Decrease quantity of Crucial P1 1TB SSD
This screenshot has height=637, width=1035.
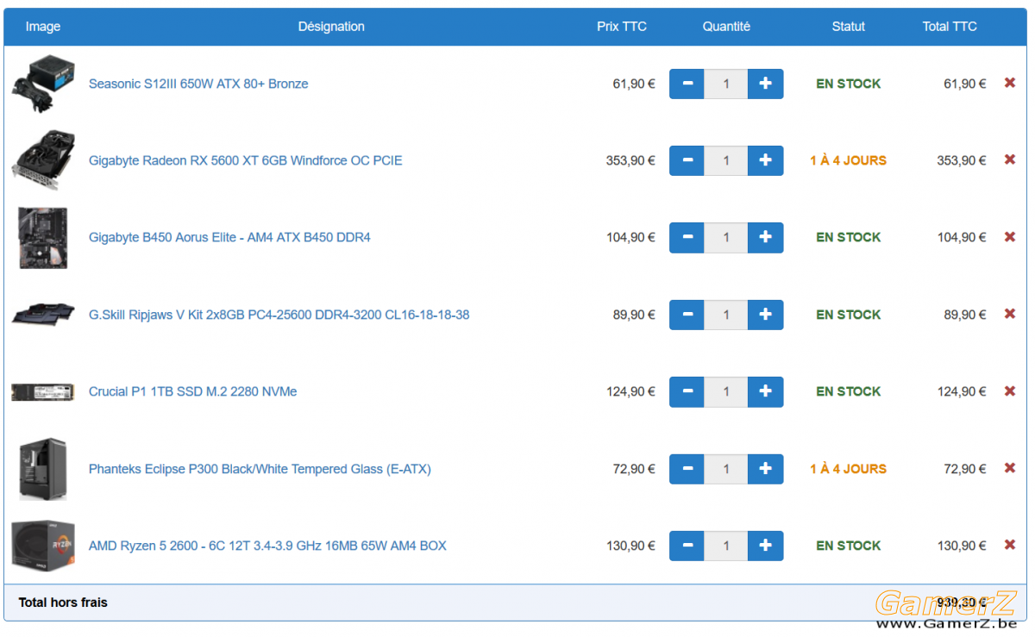[x=687, y=391]
